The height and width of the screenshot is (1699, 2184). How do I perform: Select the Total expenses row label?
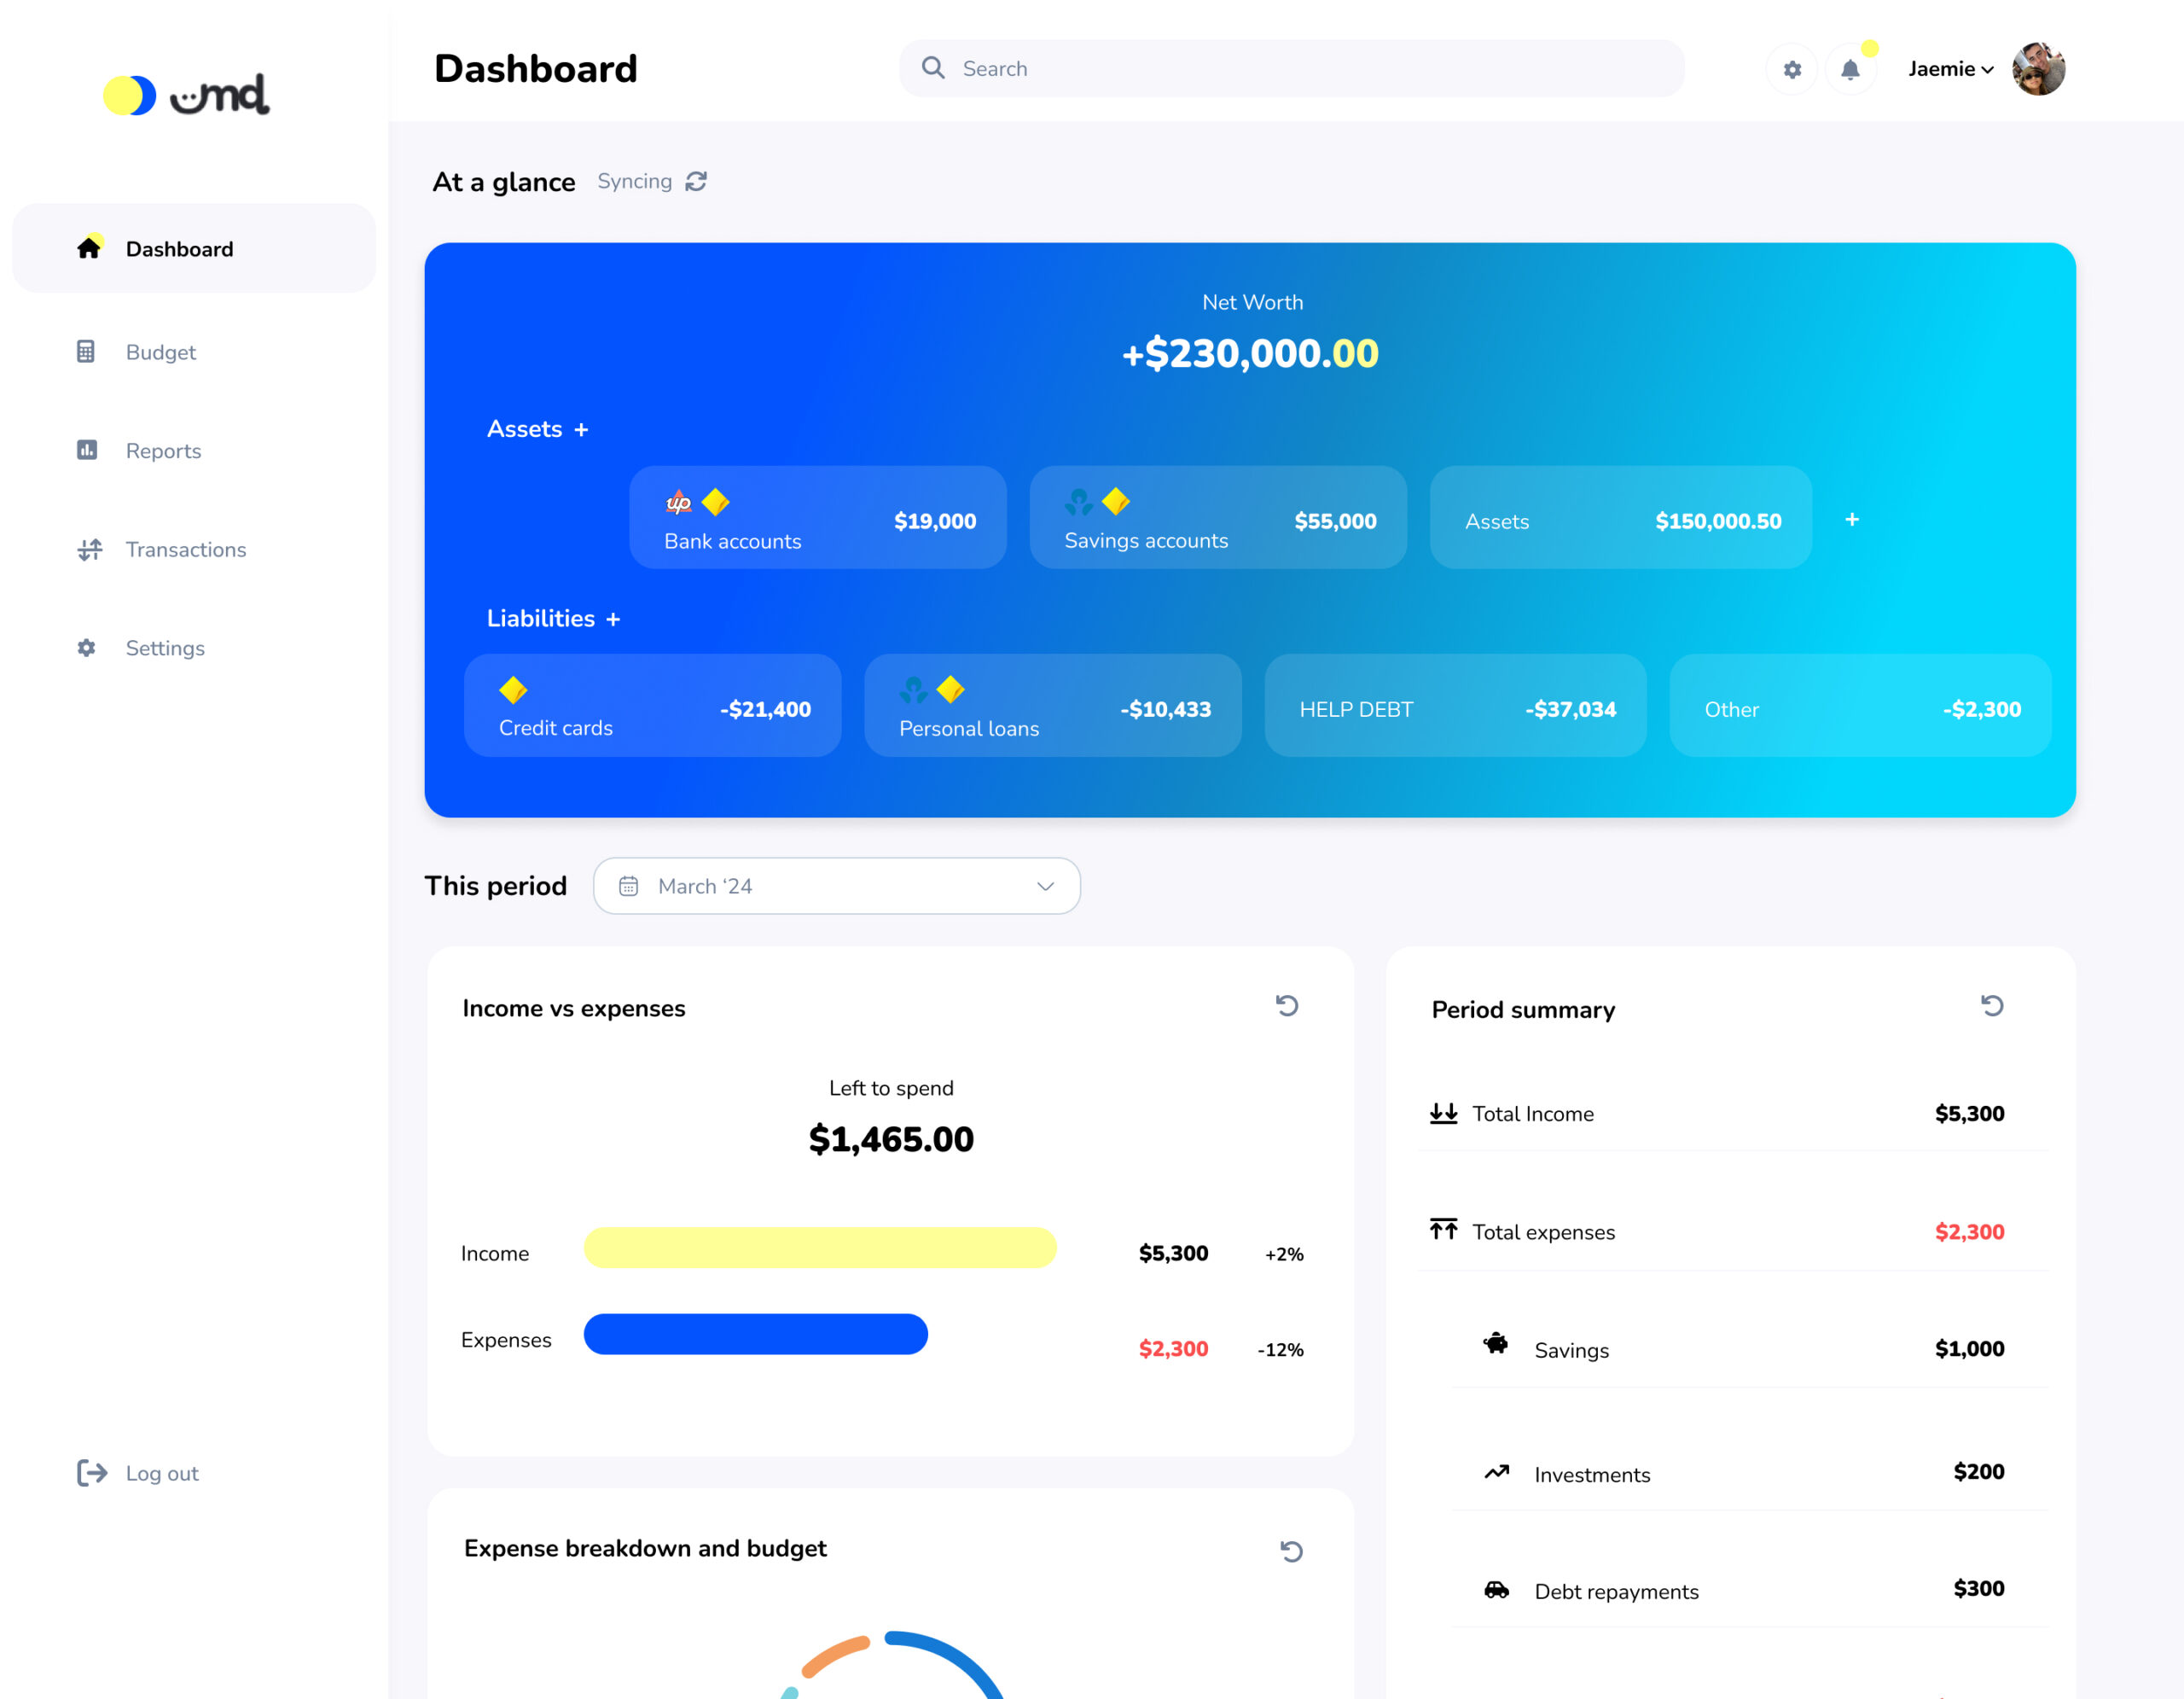point(1543,1232)
